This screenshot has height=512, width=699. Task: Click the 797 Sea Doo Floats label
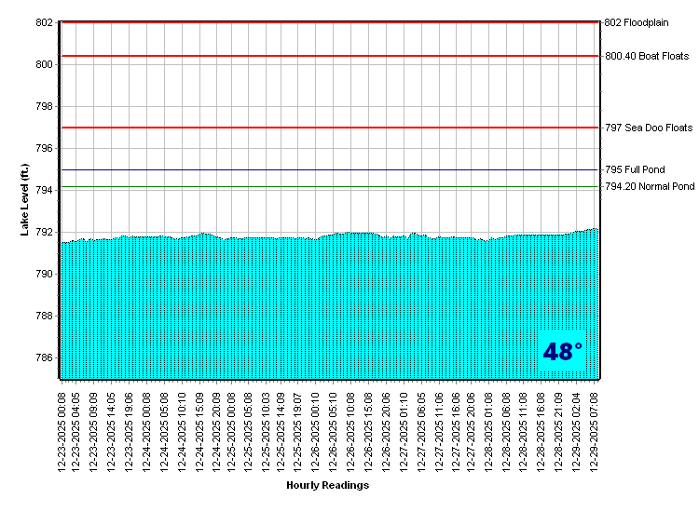coord(649,128)
